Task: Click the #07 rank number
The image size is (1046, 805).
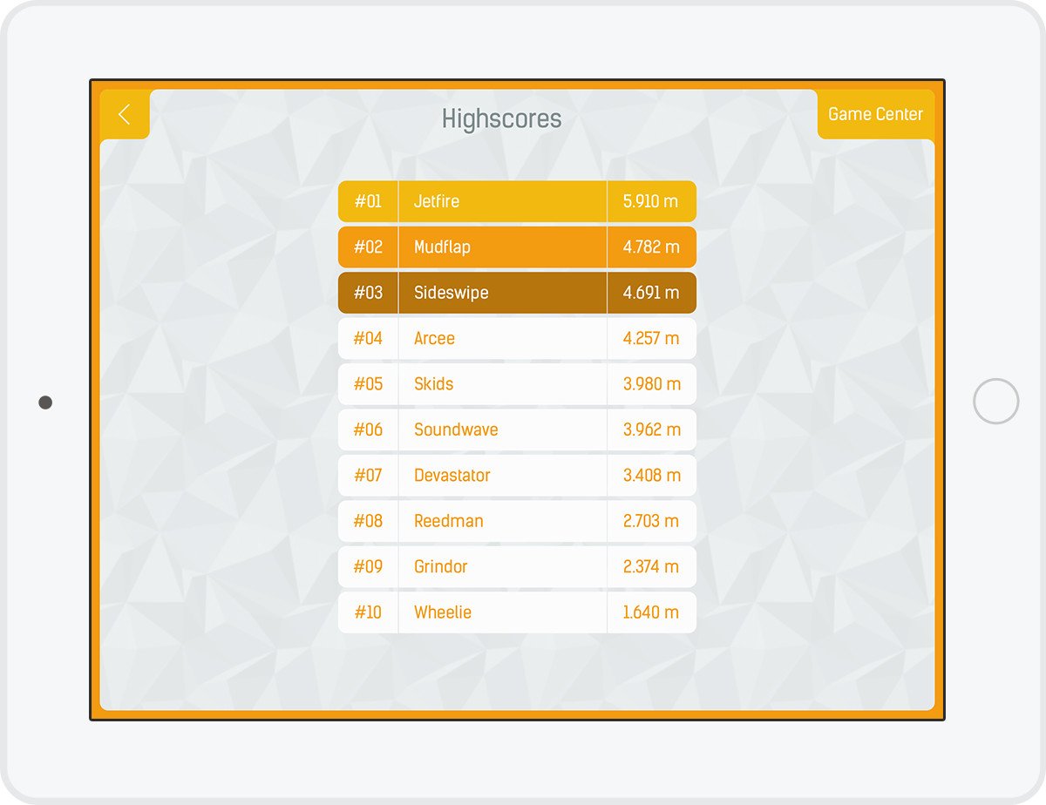Action: pos(368,476)
